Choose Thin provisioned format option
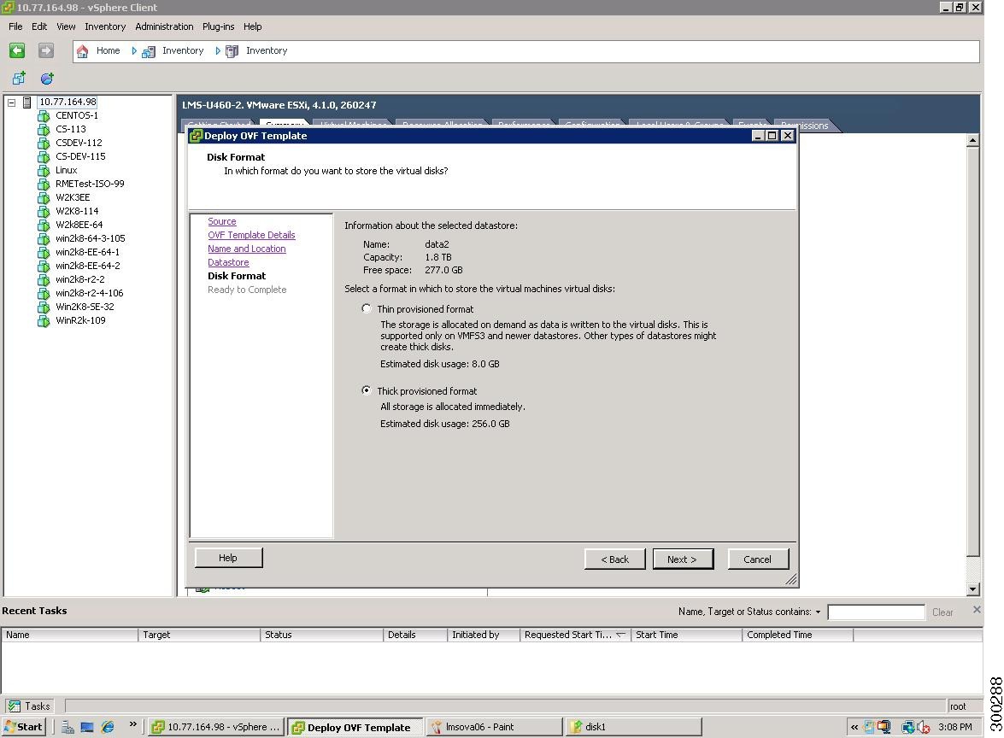This screenshot has height=738, width=1004. 367,308
